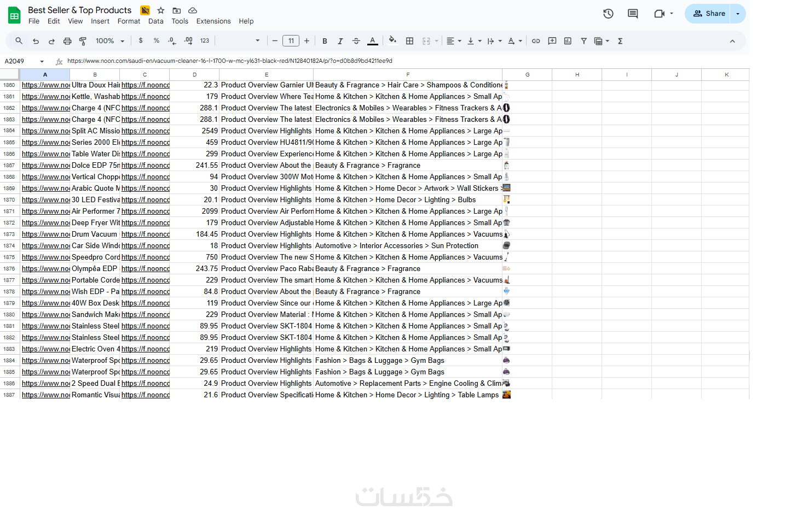Image resolution: width=809 pixels, height=517 pixels.
Task: Select the column A header
Action: (x=45, y=74)
